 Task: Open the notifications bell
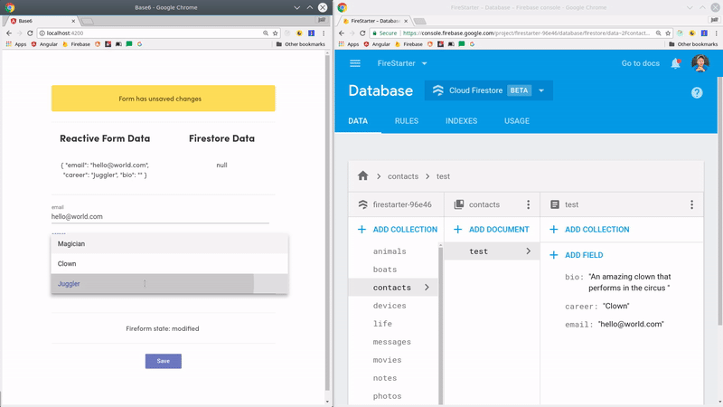[675, 63]
